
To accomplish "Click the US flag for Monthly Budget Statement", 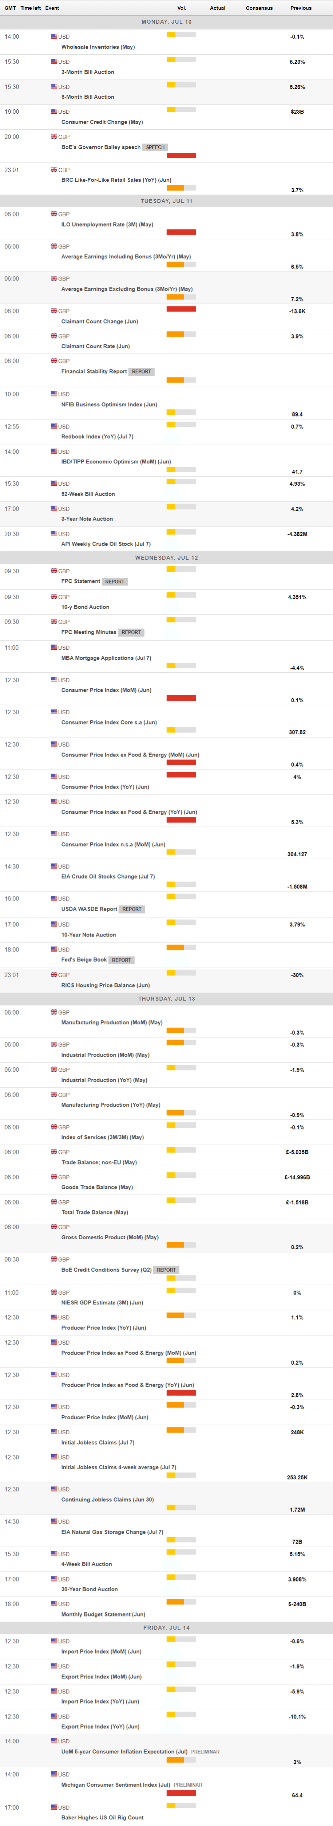I will pos(54,1603).
